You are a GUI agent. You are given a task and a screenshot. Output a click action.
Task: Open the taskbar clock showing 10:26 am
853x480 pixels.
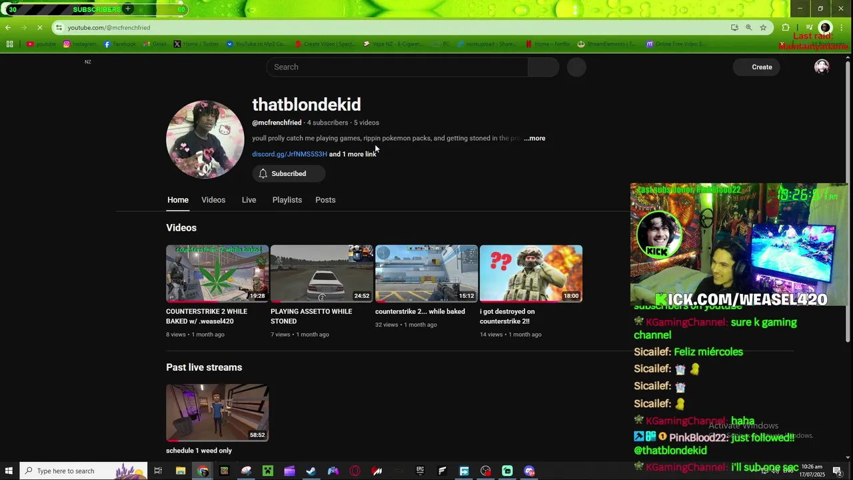coord(812,471)
